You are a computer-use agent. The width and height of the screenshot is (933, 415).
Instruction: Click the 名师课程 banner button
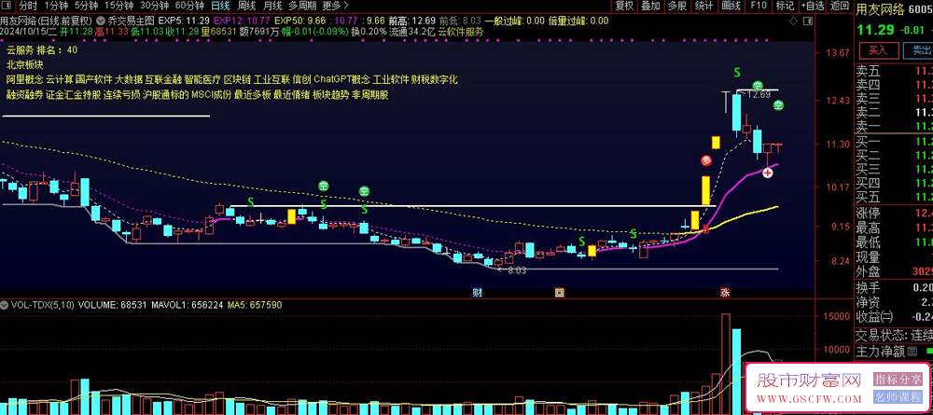click(x=897, y=397)
